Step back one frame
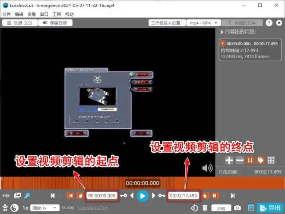Image resolution: width=285 pixels, height=214 pixels. pos(132,195)
